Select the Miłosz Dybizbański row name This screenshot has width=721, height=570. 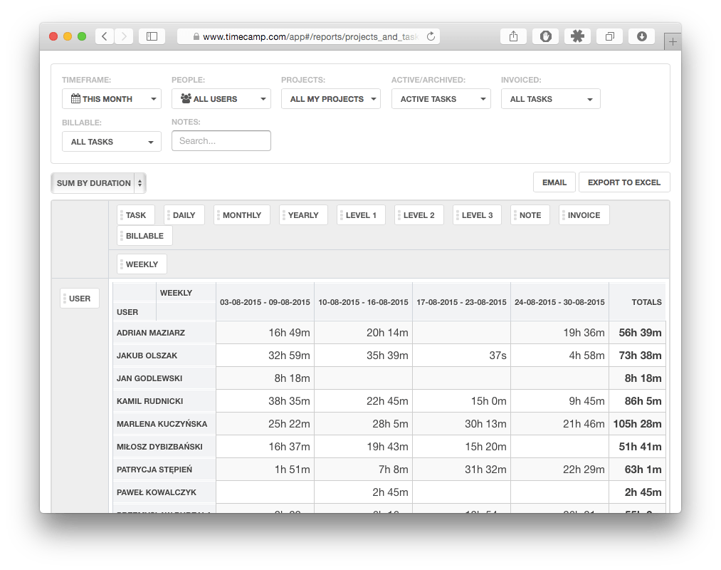(159, 447)
